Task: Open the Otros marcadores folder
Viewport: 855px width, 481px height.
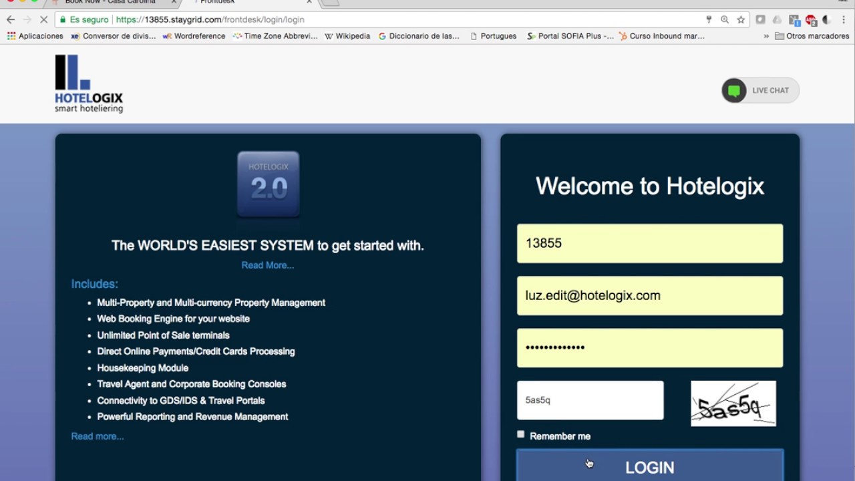Action: point(812,36)
